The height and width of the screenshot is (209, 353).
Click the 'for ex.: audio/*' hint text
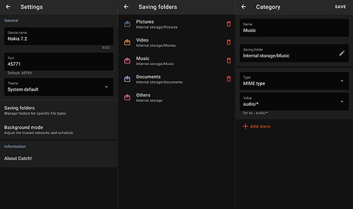[255, 113]
